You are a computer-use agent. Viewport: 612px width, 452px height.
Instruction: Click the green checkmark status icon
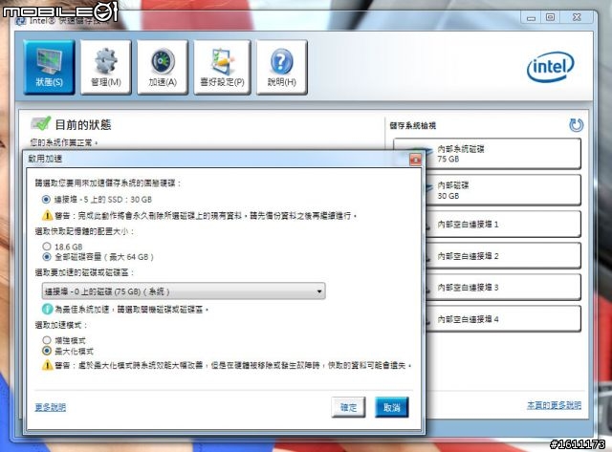[40, 123]
